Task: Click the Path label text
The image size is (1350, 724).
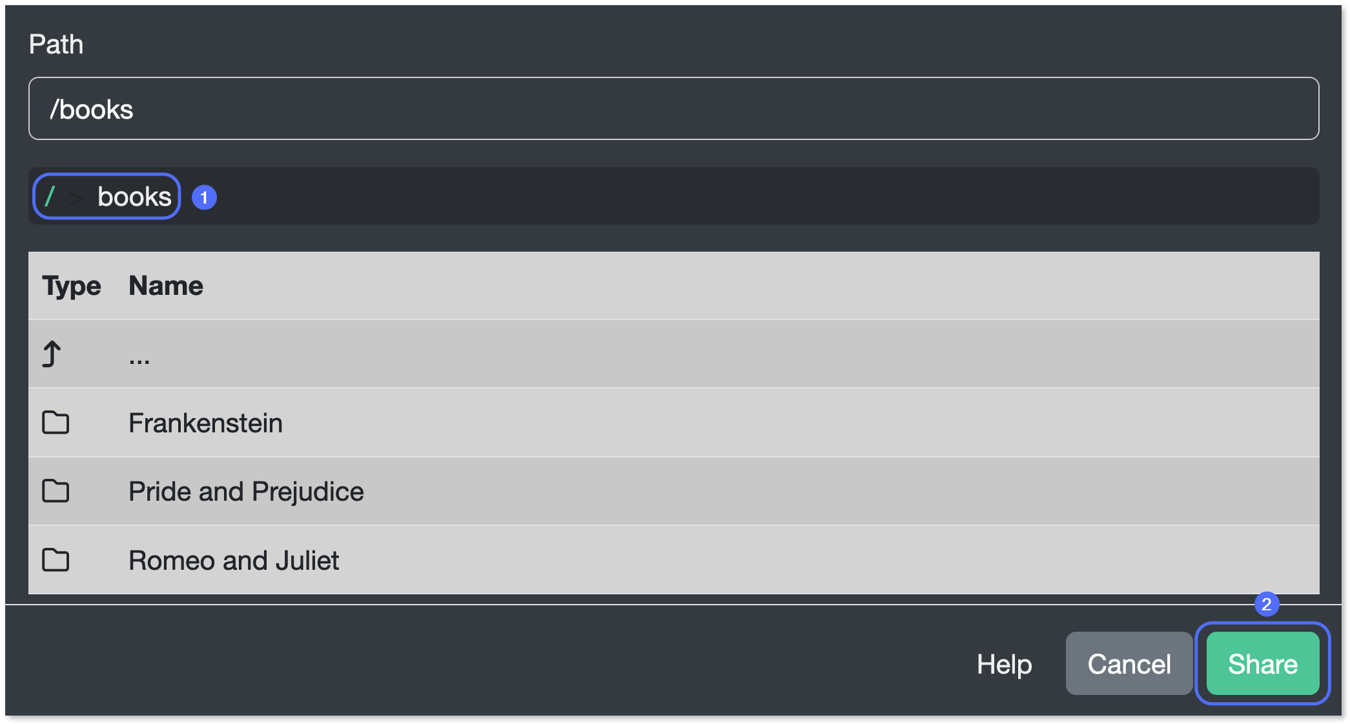Action: (x=56, y=45)
